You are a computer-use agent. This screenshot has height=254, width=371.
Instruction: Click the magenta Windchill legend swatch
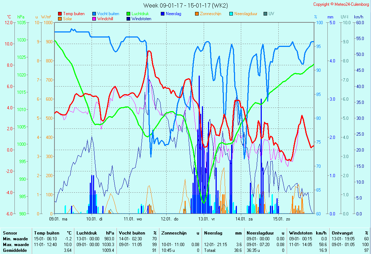[x=94, y=19]
